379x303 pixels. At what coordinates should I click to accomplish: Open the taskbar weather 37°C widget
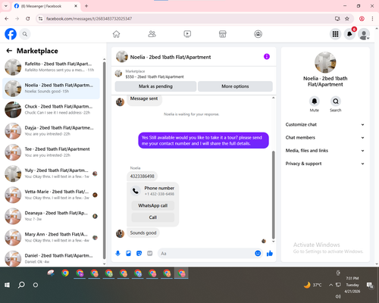(x=313, y=285)
